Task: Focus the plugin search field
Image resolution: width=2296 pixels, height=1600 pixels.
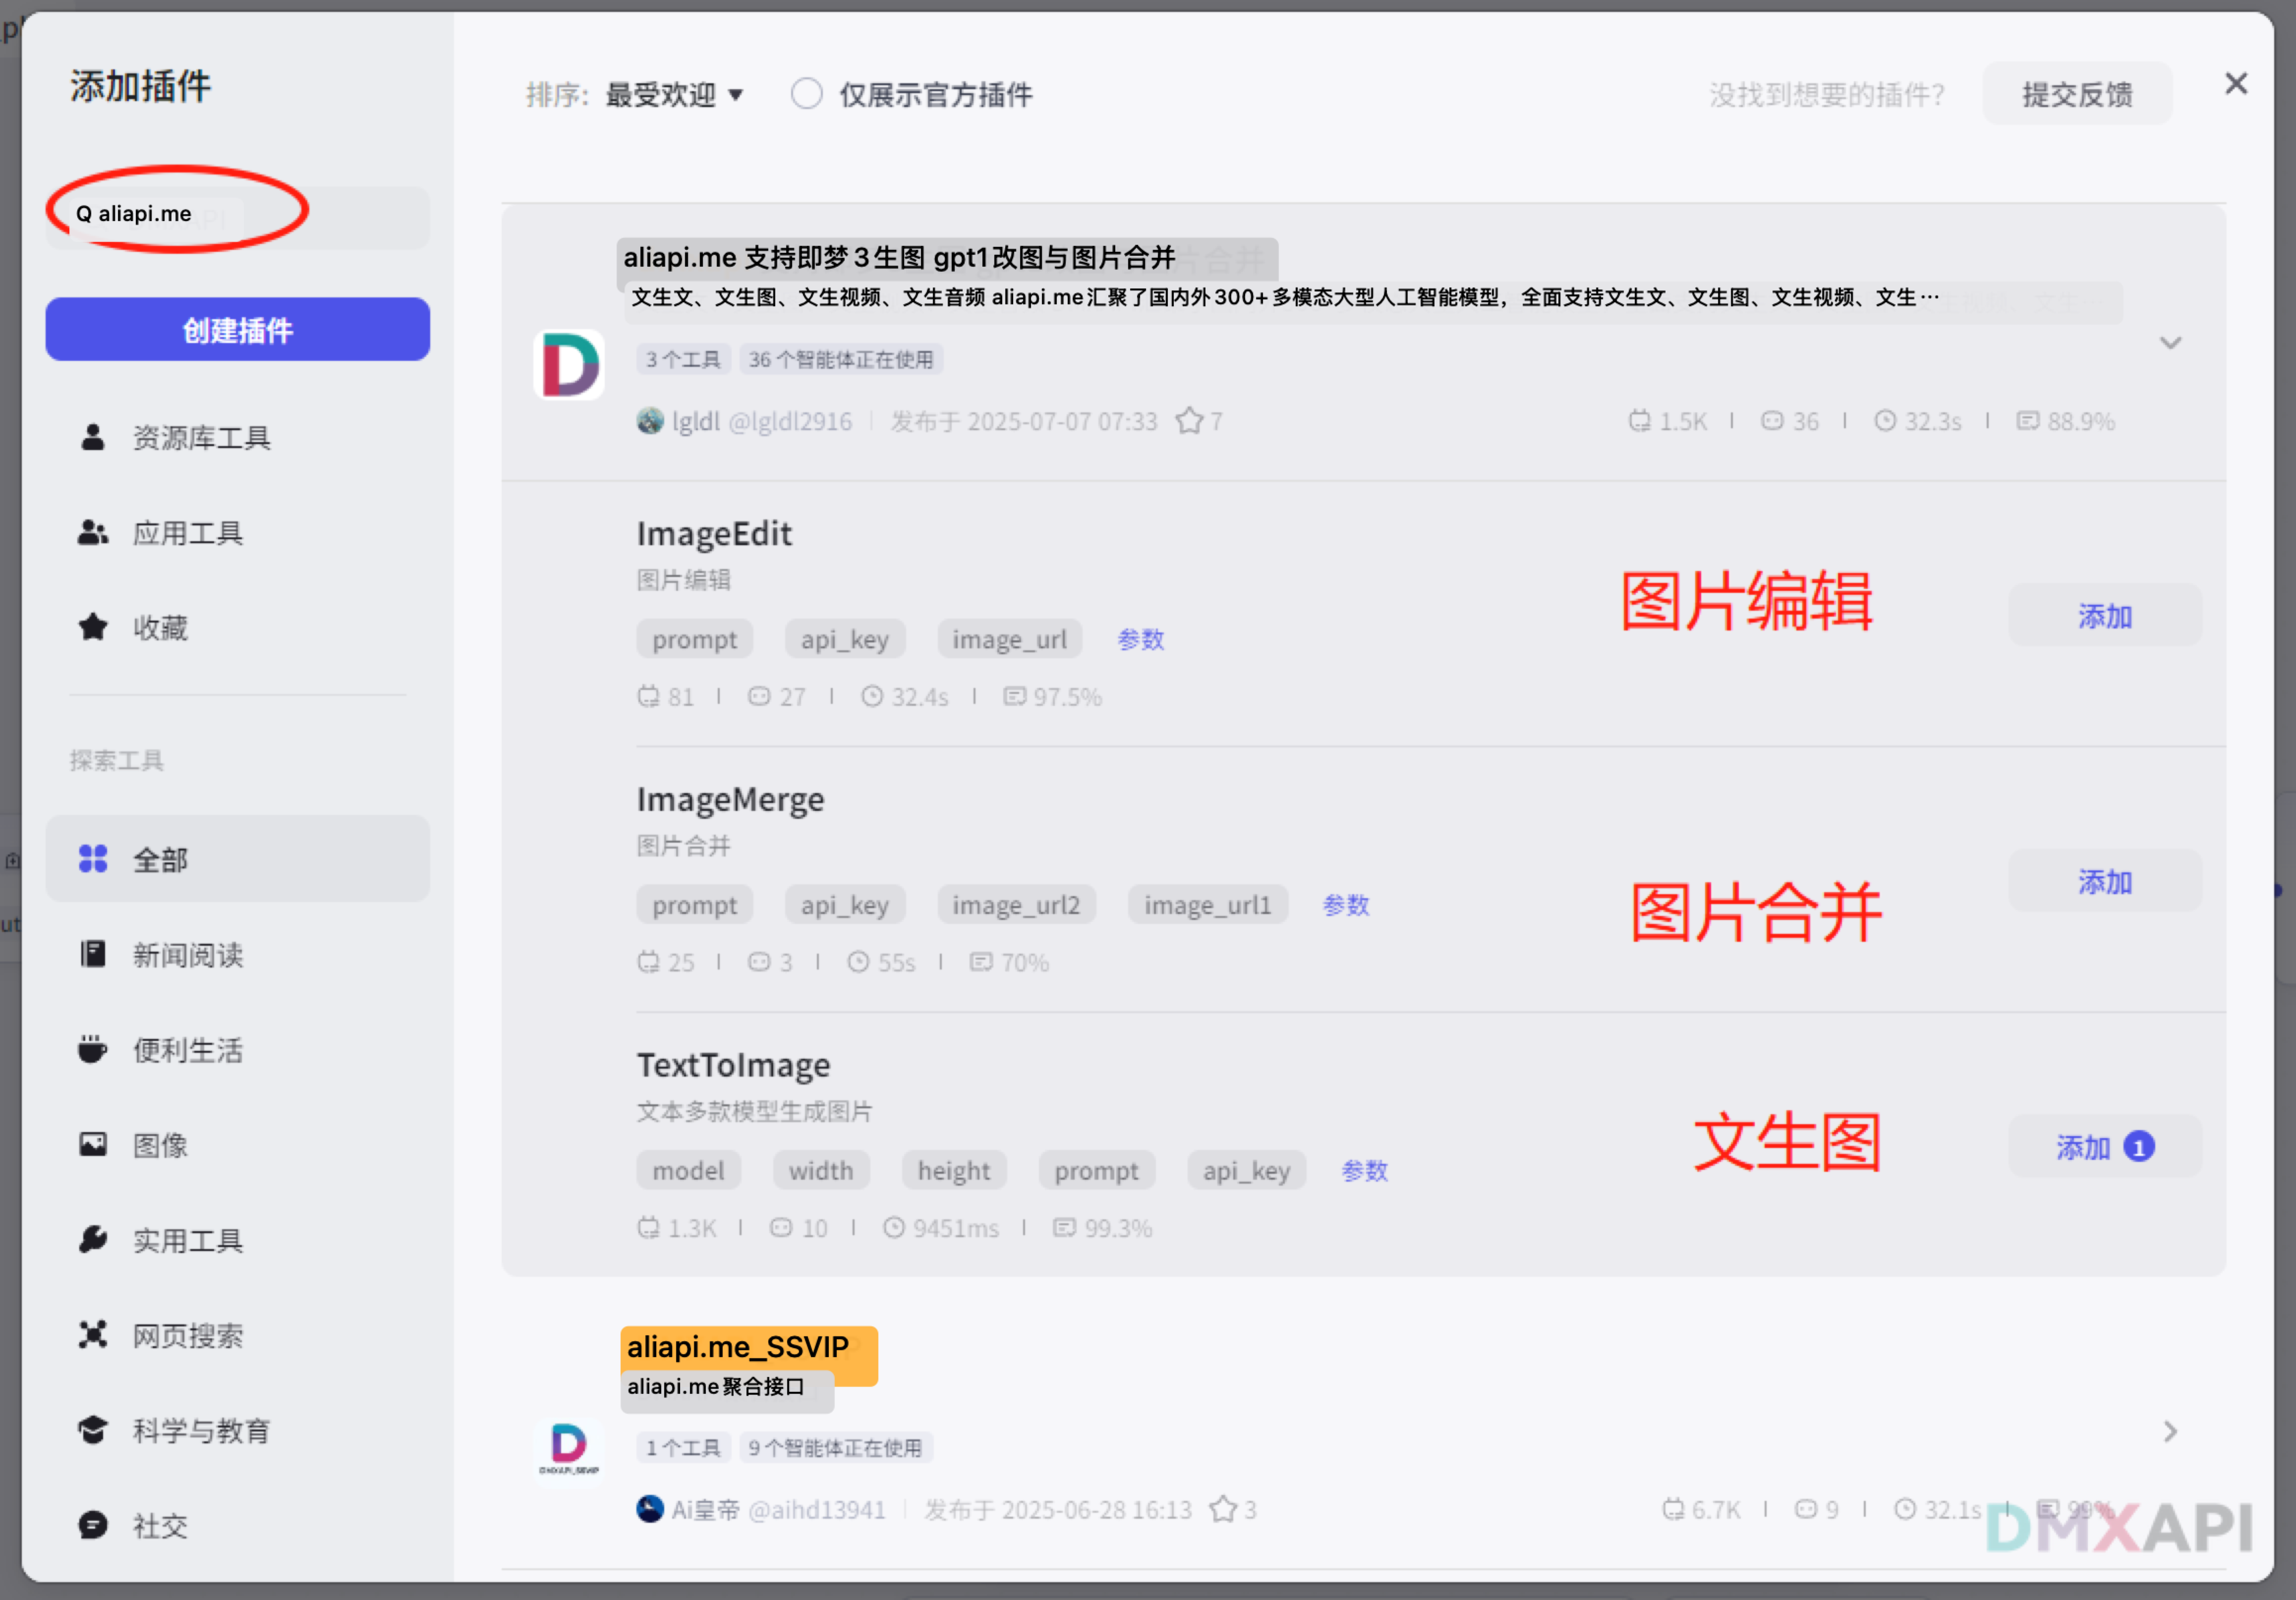Action: pos(238,217)
